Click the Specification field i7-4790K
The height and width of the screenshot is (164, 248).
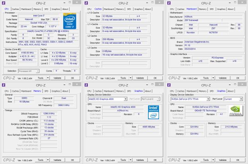[48, 31]
